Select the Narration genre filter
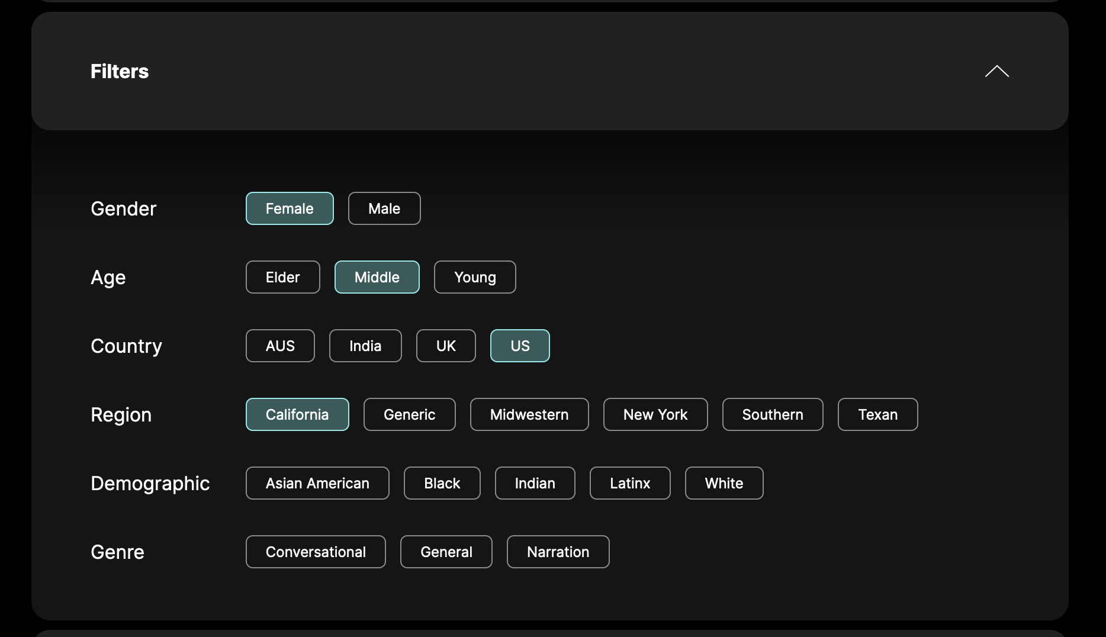Image resolution: width=1106 pixels, height=637 pixels. click(x=558, y=552)
